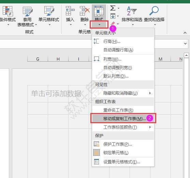Select column I header
The height and width of the screenshot is (178, 190).
pos(79,59)
